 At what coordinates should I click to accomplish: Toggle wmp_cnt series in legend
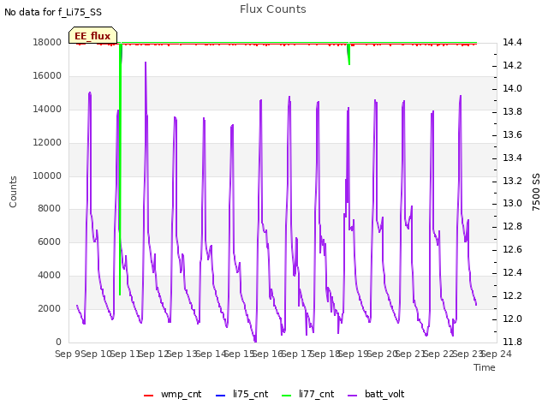173,394
